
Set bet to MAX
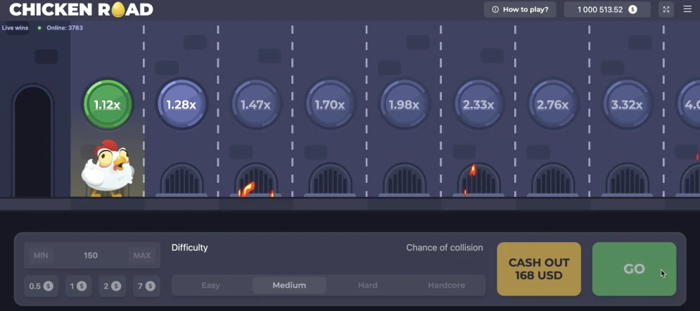pyautogui.click(x=142, y=255)
